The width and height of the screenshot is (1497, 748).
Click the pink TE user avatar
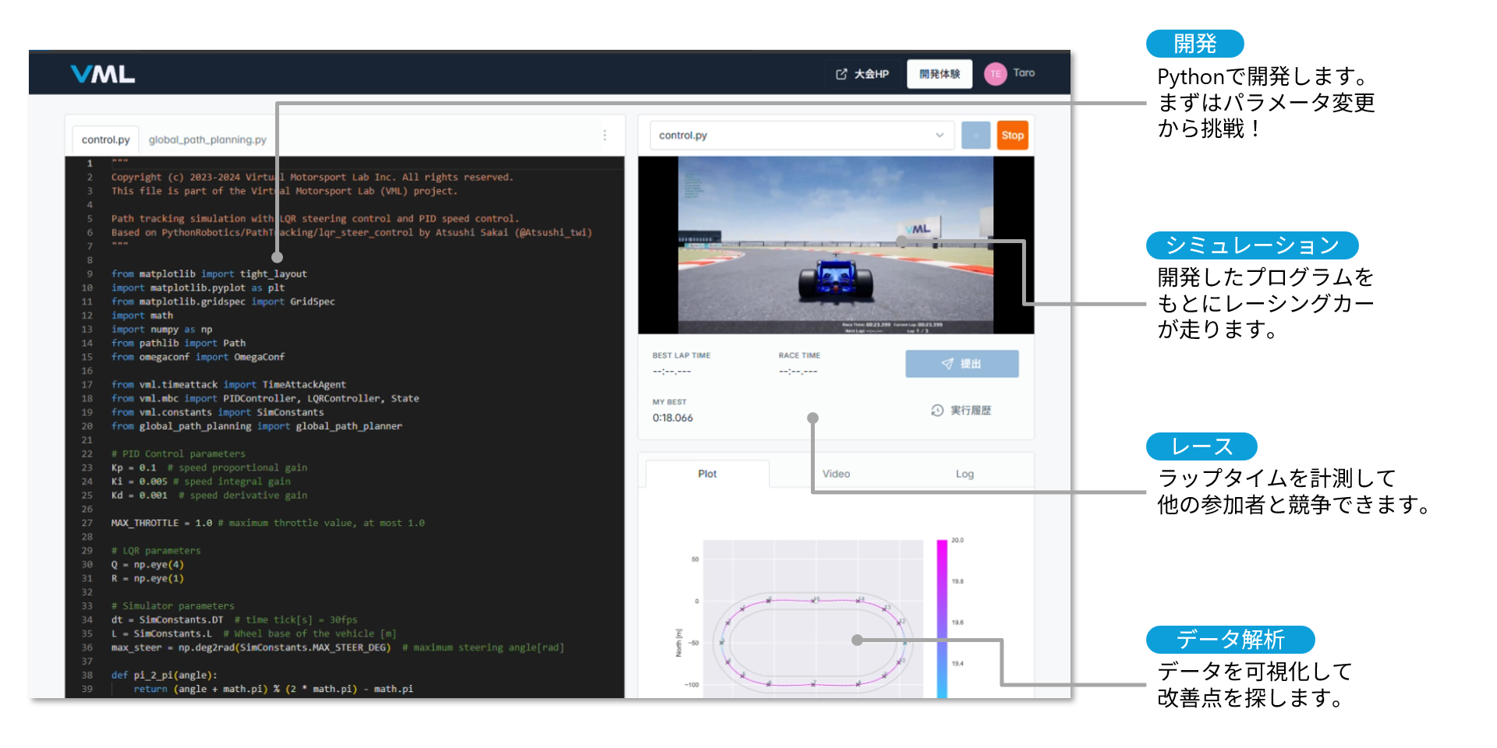tap(995, 74)
